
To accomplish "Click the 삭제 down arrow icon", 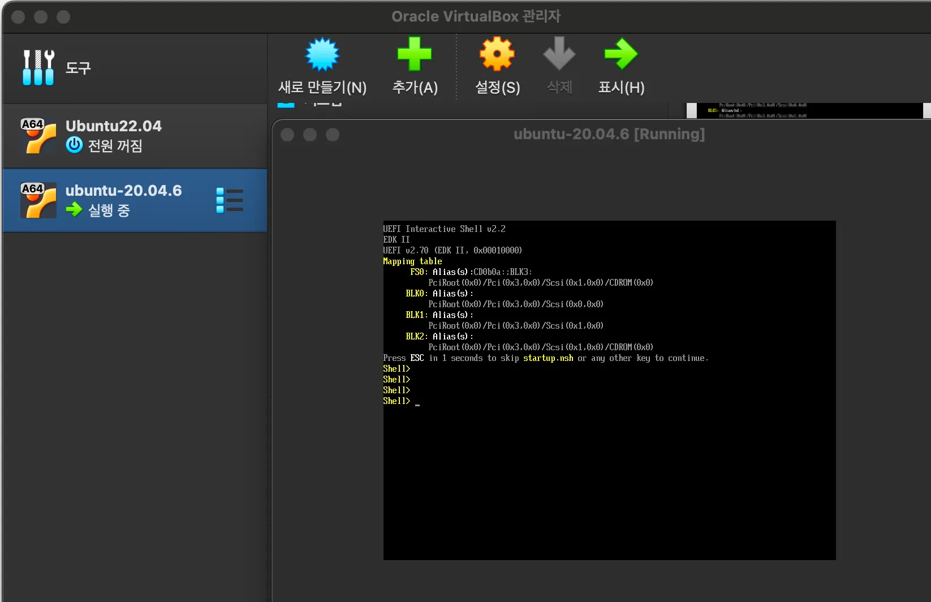I will 559,54.
